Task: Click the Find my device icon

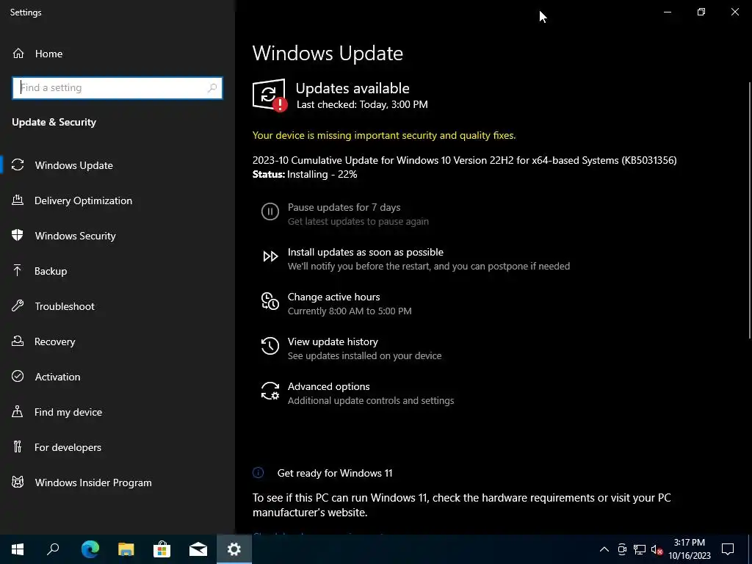Action: (18, 412)
